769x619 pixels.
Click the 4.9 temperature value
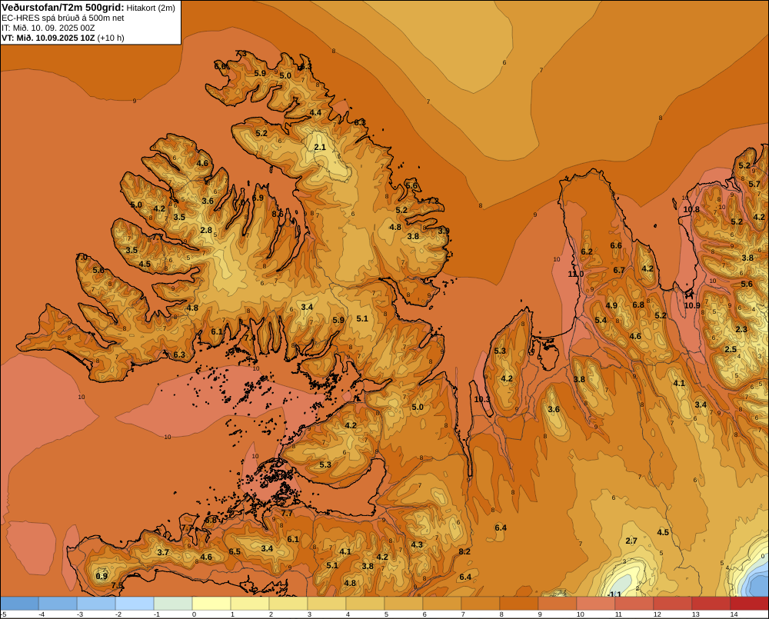[611, 305]
